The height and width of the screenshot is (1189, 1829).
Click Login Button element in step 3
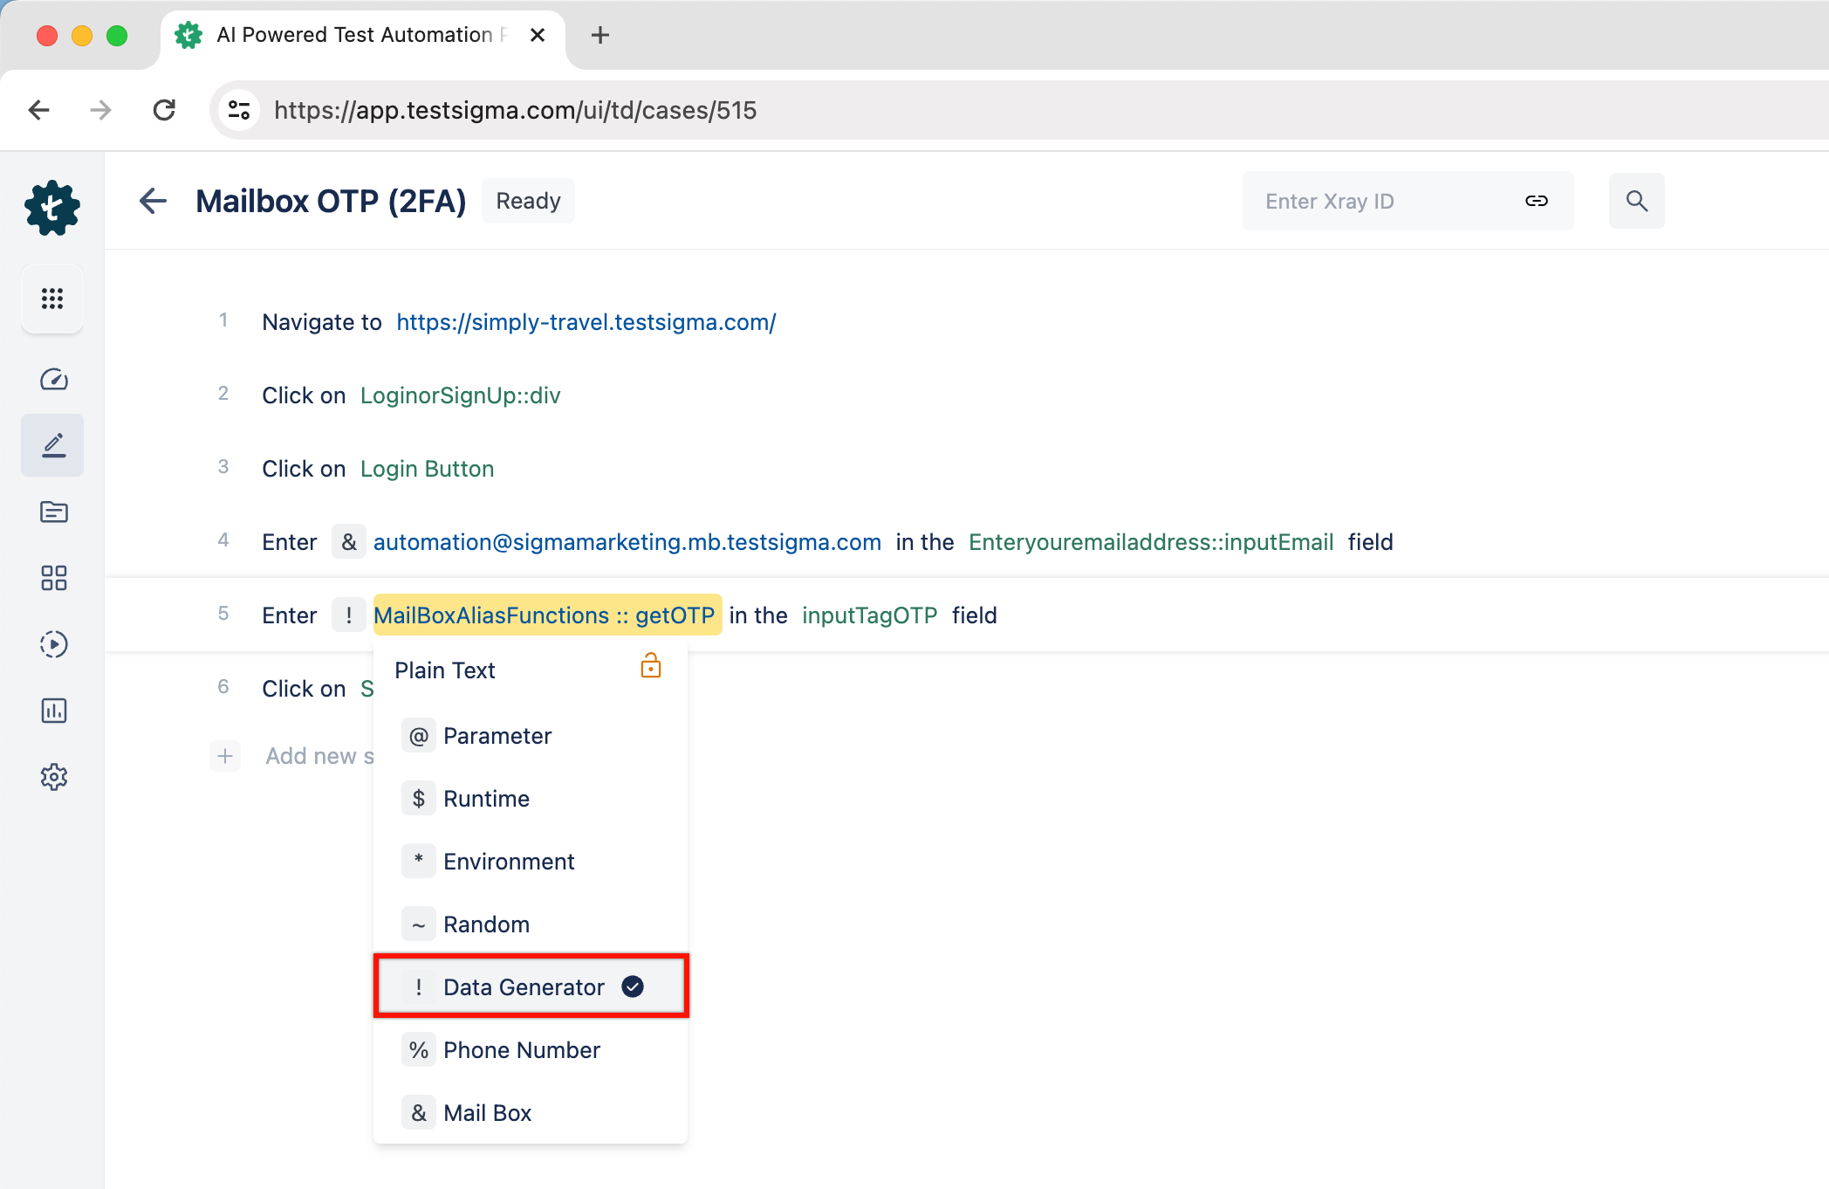pos(427,469)
